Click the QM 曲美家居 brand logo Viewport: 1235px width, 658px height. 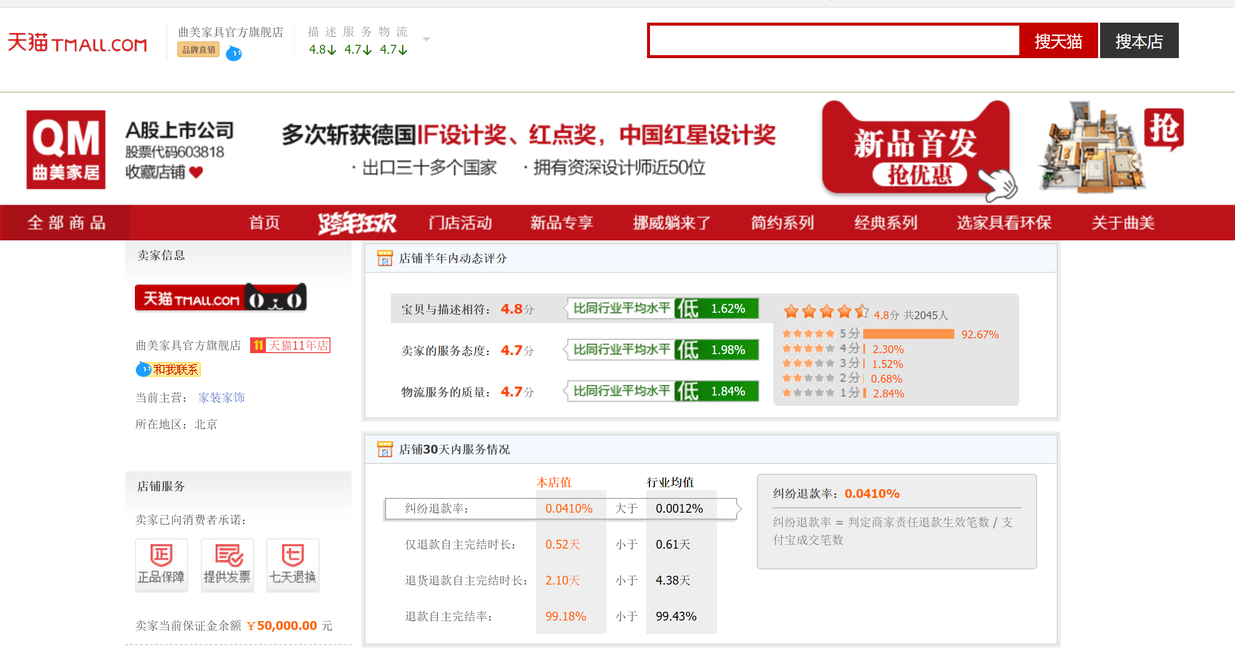pos(66,149)
